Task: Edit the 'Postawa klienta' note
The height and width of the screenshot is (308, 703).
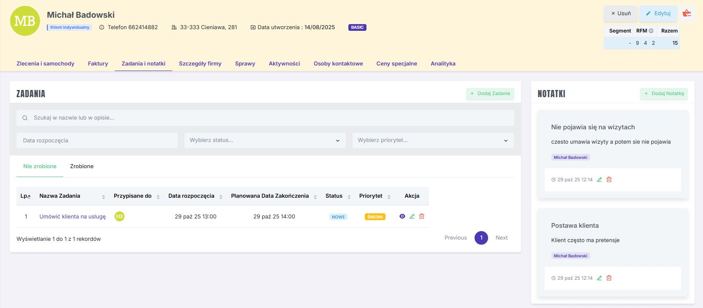Action: tap(599, 278)
